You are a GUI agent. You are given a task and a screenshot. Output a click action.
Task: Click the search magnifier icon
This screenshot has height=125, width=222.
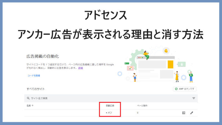tap(28, 98)
